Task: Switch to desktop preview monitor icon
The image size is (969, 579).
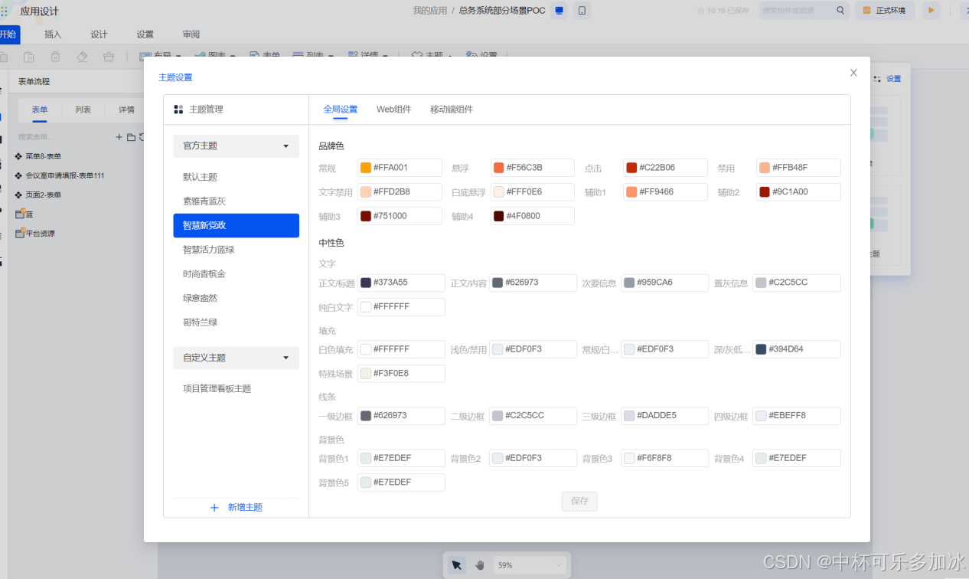Action: point(560,11)
